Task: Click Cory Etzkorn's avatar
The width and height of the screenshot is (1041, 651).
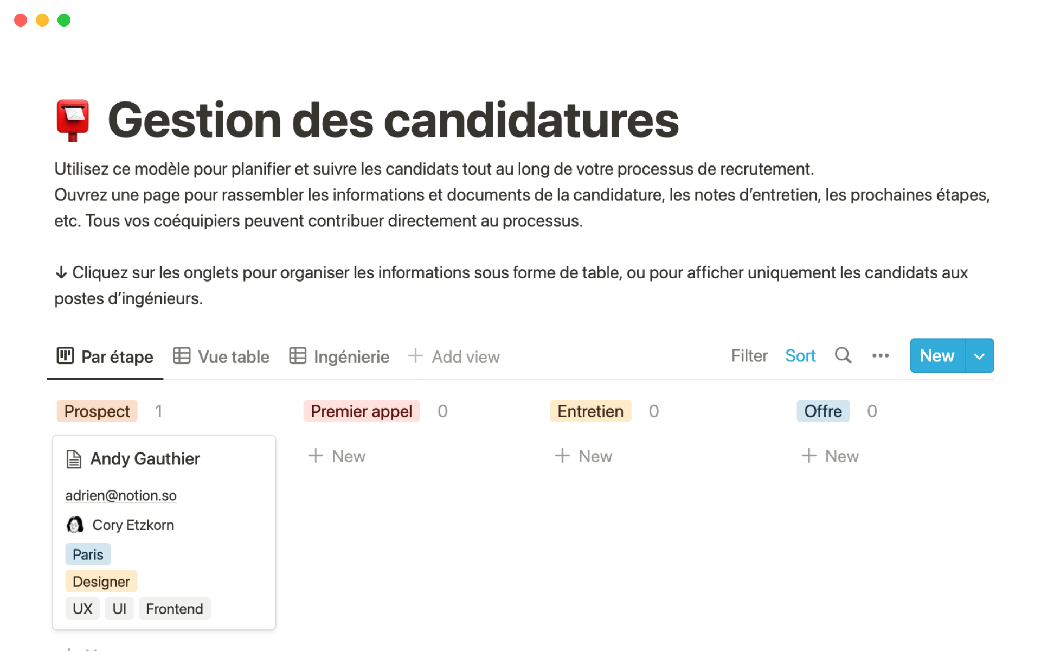Action: pos(75,525)
